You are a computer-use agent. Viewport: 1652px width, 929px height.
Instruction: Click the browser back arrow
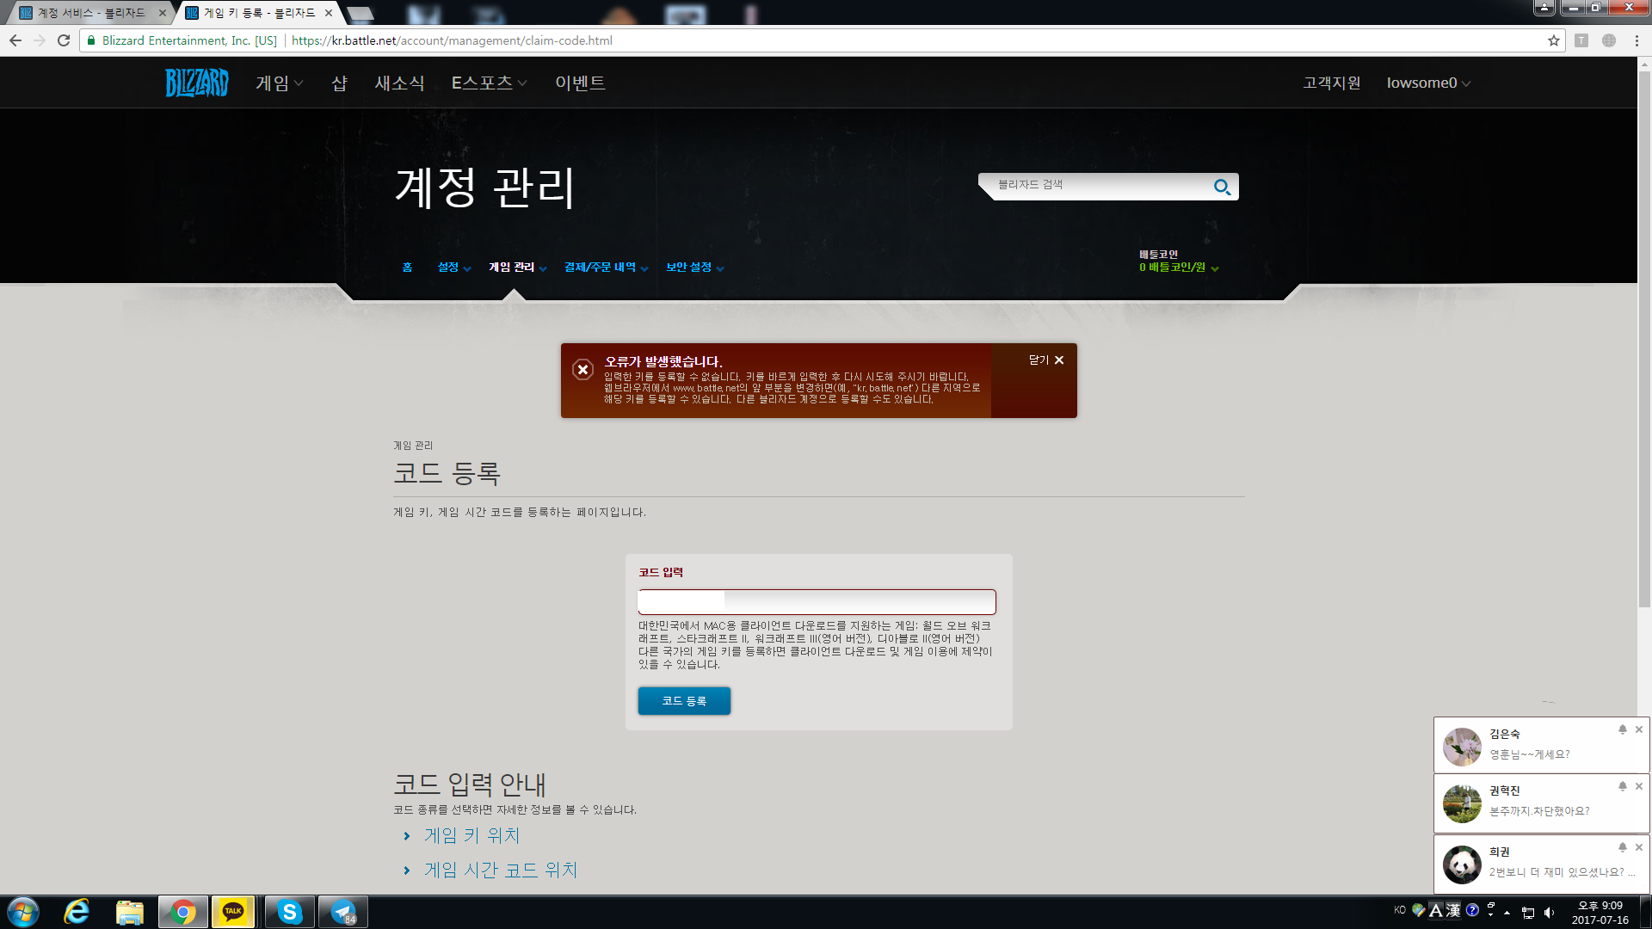pos(15,40)
